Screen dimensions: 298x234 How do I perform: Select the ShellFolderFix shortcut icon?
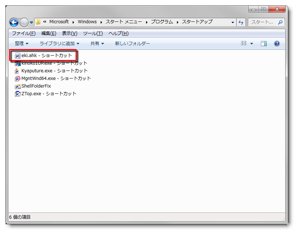click(x=18, y=86)
